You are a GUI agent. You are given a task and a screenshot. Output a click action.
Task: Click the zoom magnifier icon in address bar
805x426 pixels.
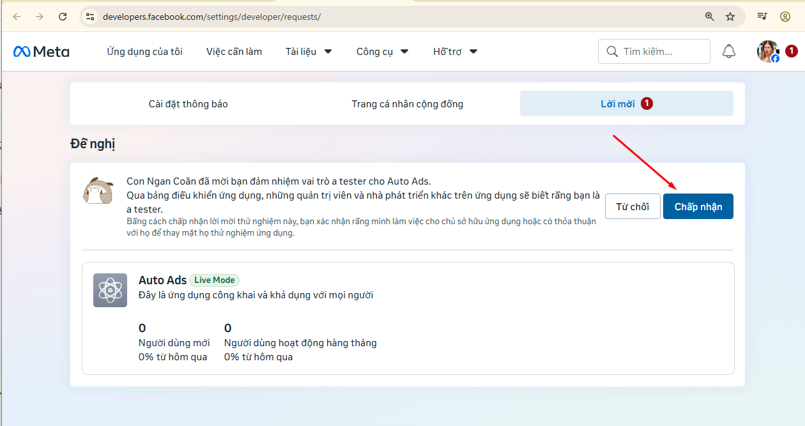tap(709, 17)
